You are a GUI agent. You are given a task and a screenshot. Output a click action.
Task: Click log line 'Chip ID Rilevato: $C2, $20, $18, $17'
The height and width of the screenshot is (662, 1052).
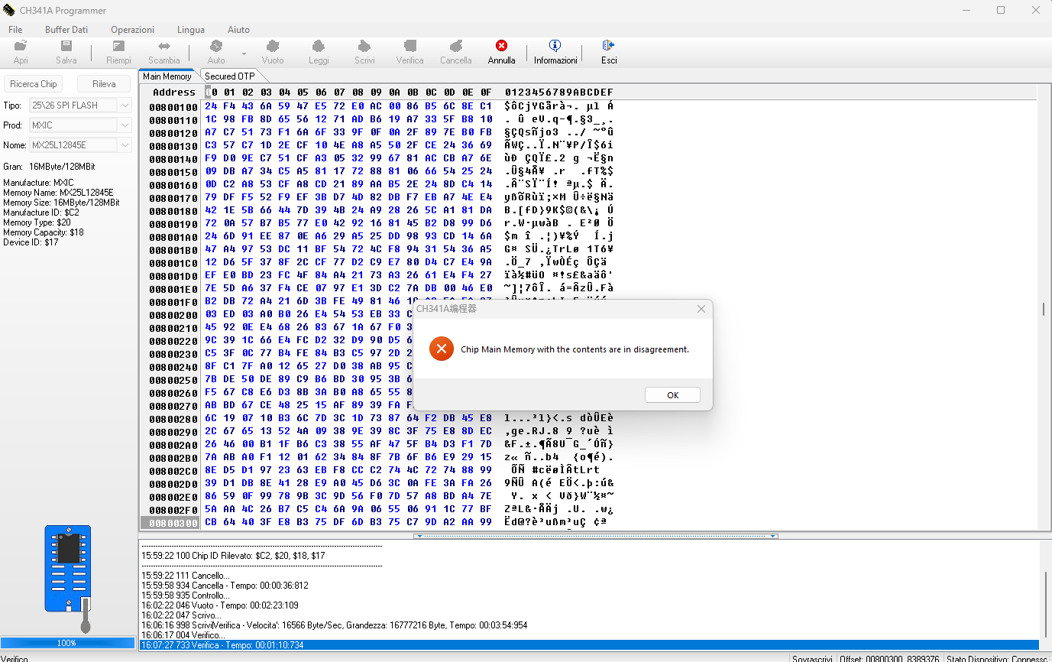(x=232, y=556)
